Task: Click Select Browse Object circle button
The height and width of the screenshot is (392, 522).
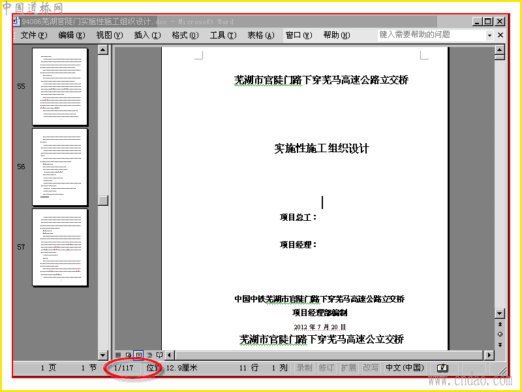Action: 500,335
